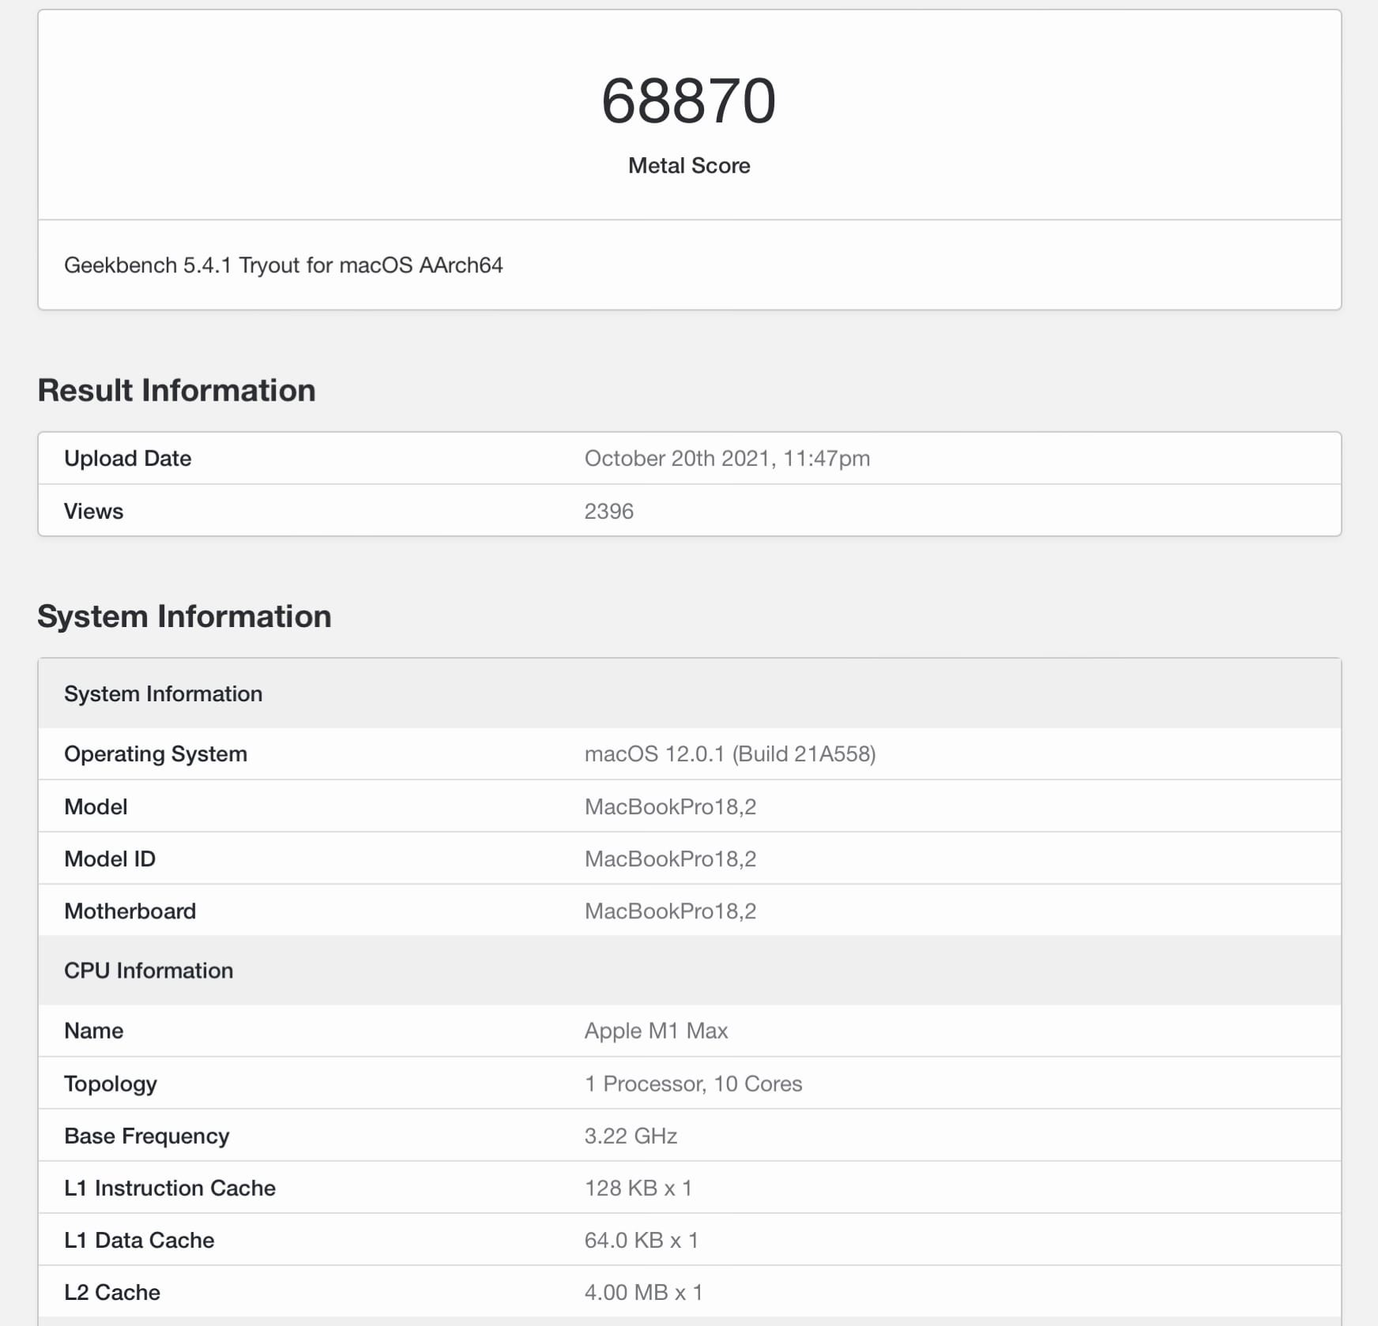Viewport: 1378px width, 1326px height.
Task: Click the 'Model ID' row label
Action: [x=110, y=858]
